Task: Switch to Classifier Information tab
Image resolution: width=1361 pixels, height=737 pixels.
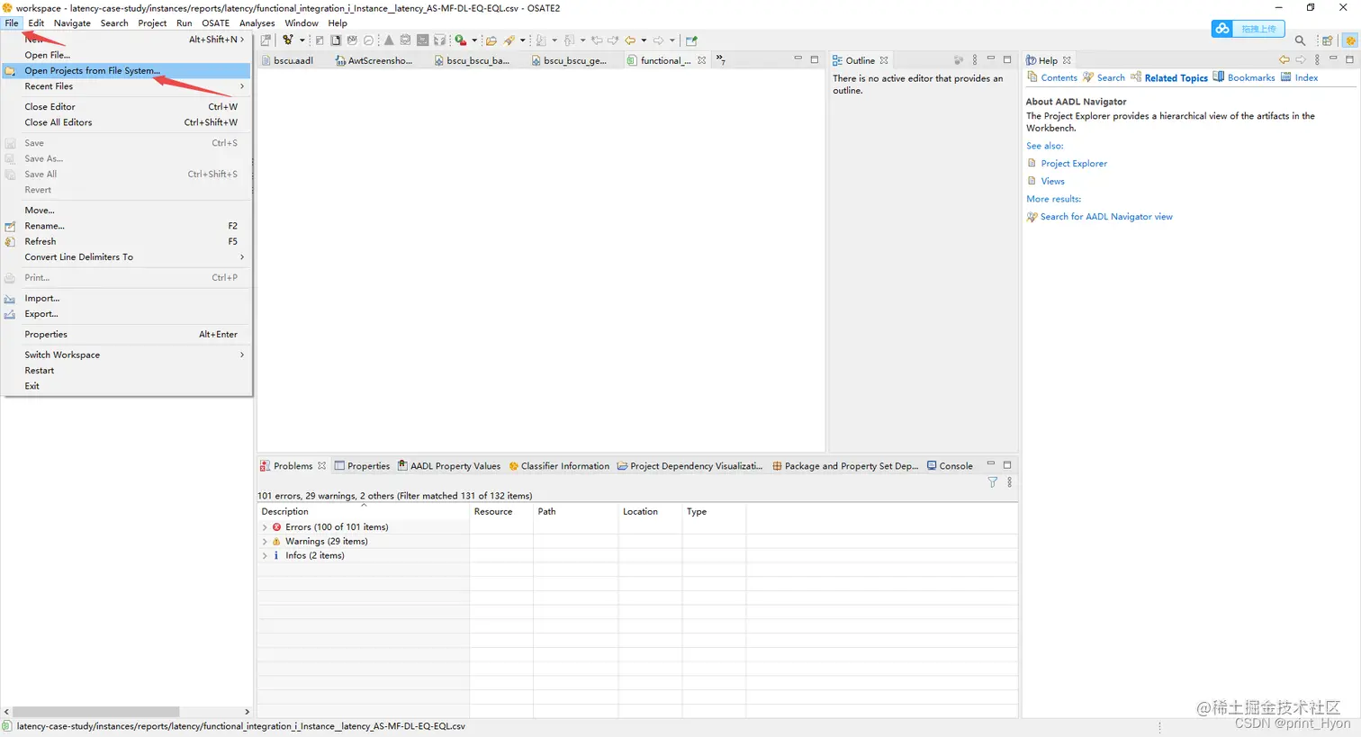Action: point(558,466)
